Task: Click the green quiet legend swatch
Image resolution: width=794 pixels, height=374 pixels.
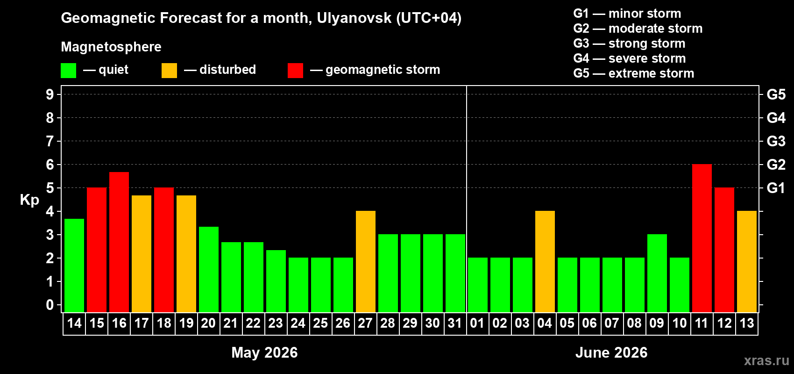Action: point(68,71)
